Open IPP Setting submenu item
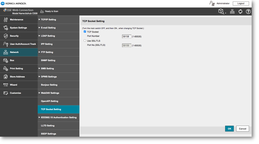The width and height of the screenshot is (259, 144). pyautogui.click(x=59, y=44)
